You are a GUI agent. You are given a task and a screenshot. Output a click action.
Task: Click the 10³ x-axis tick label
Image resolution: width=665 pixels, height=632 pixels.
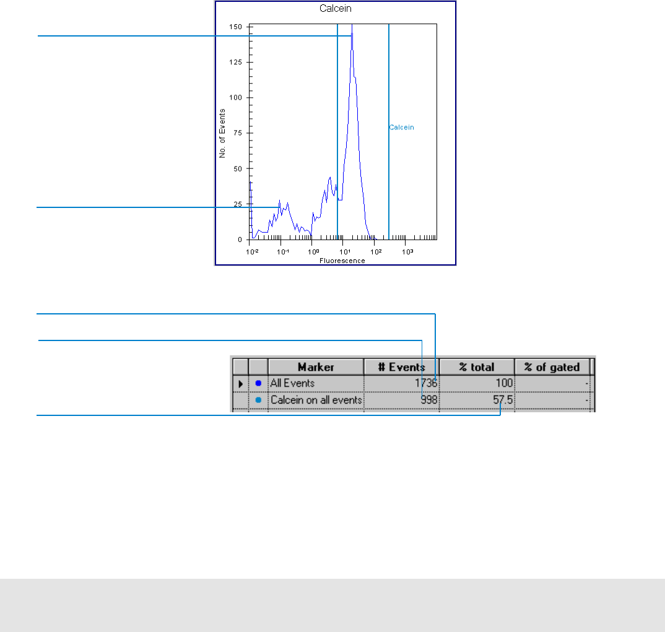407,252
